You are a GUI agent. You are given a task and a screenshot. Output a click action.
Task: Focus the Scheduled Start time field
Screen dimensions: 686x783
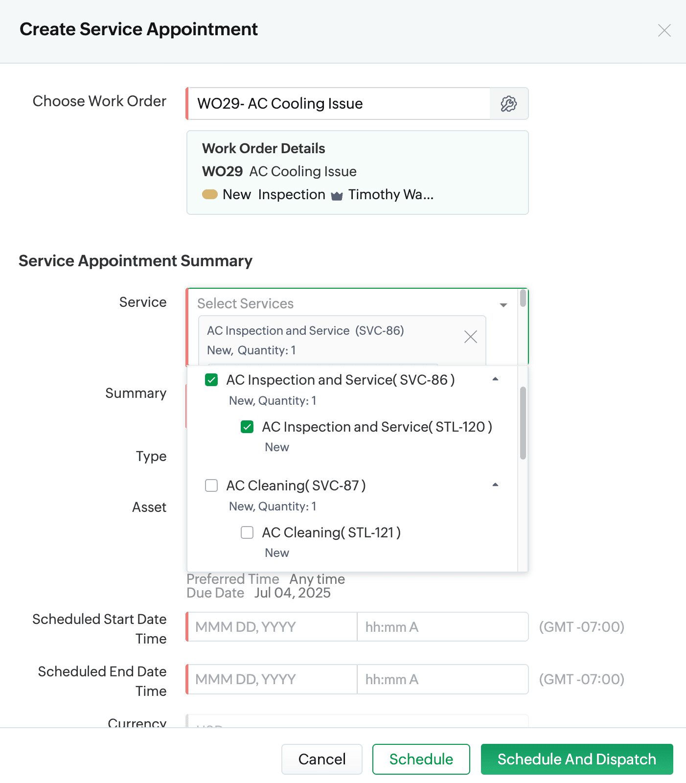click(442, 627)
